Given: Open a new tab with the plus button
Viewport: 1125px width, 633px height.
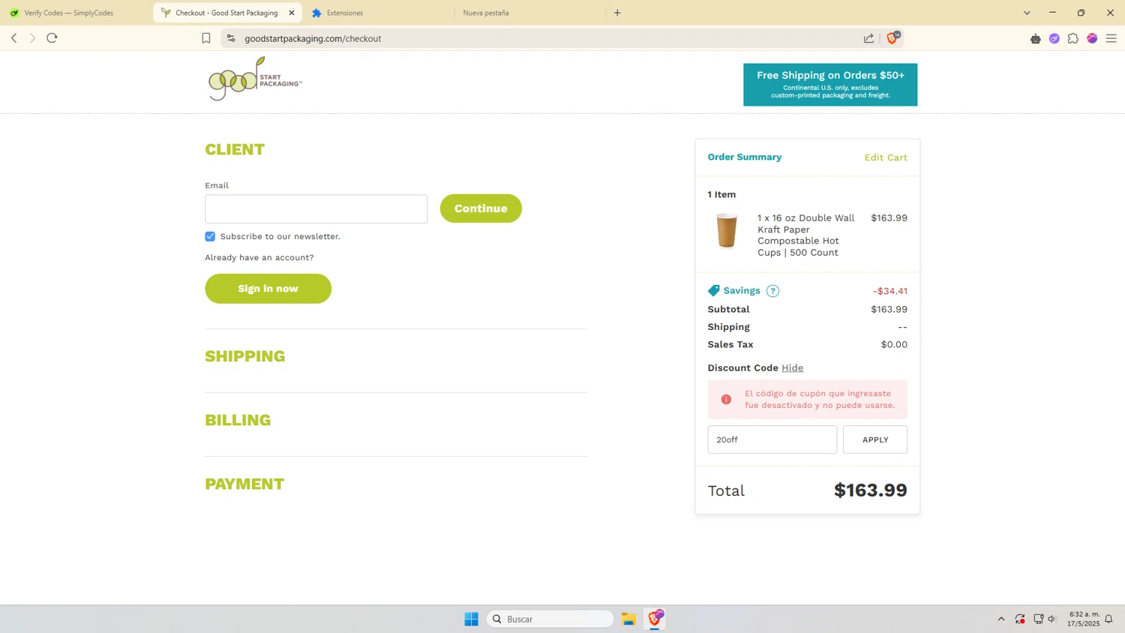Looking at the screenshot, I should (617, 13).
